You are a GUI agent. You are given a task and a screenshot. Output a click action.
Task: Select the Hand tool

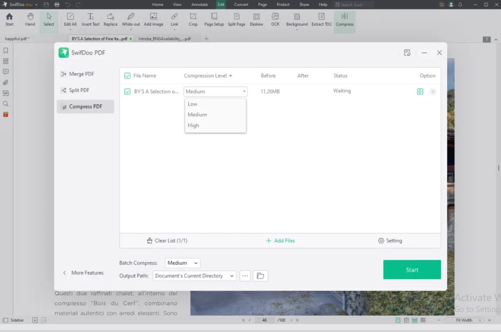point(30,19)
